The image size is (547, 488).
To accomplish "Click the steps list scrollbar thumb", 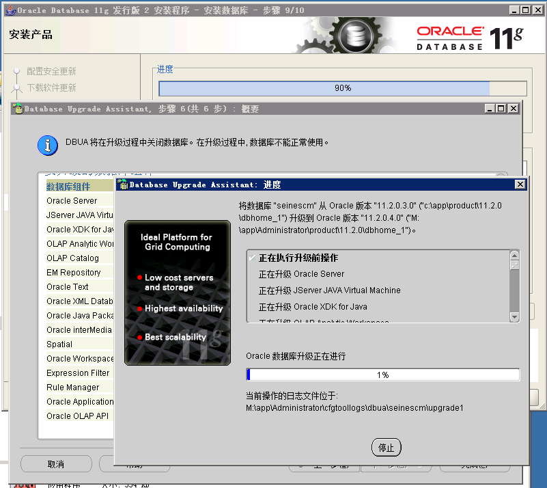I will pyautogui.click(x=514, y=265).
